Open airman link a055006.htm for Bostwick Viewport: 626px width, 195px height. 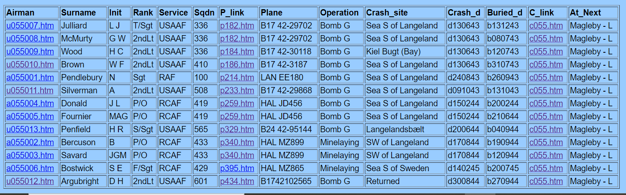[30, 168]
